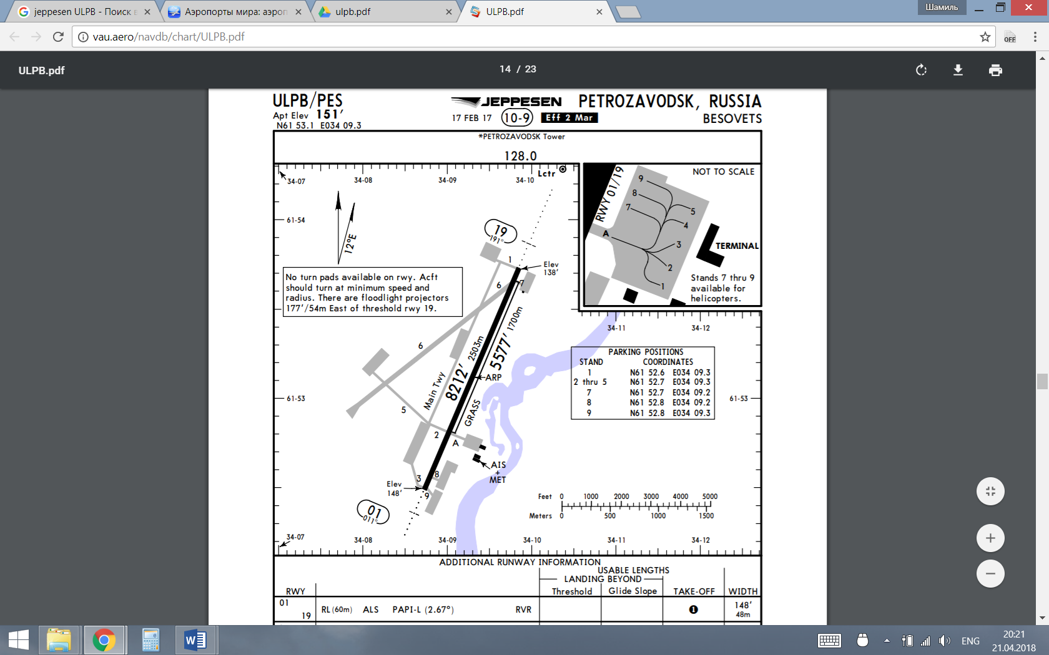Zoom out of the PDF chart
This screenshot has height=655, width=1049.
(x=990, y=573)
